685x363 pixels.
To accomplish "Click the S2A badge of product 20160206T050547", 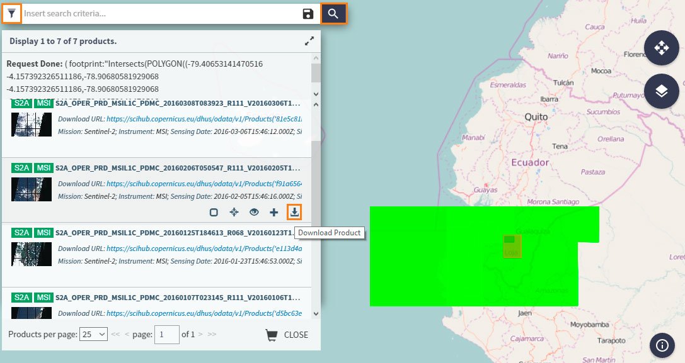I will click(x=22, y=168).
